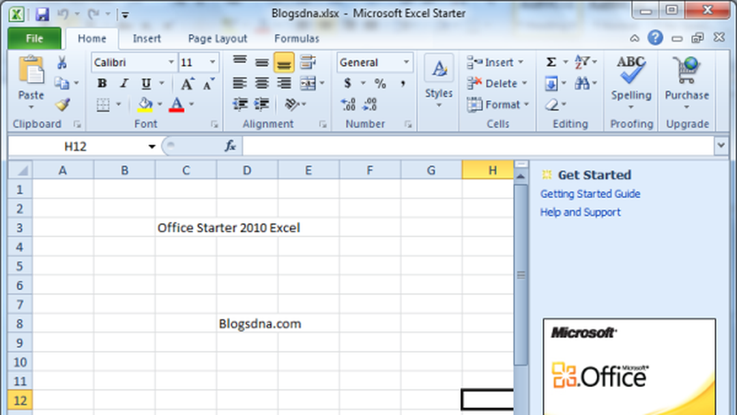Image resolution: width=737 pixels, height=415 pixels.
Task: Click Increase Font Size icon
Action: coord(187,83)
